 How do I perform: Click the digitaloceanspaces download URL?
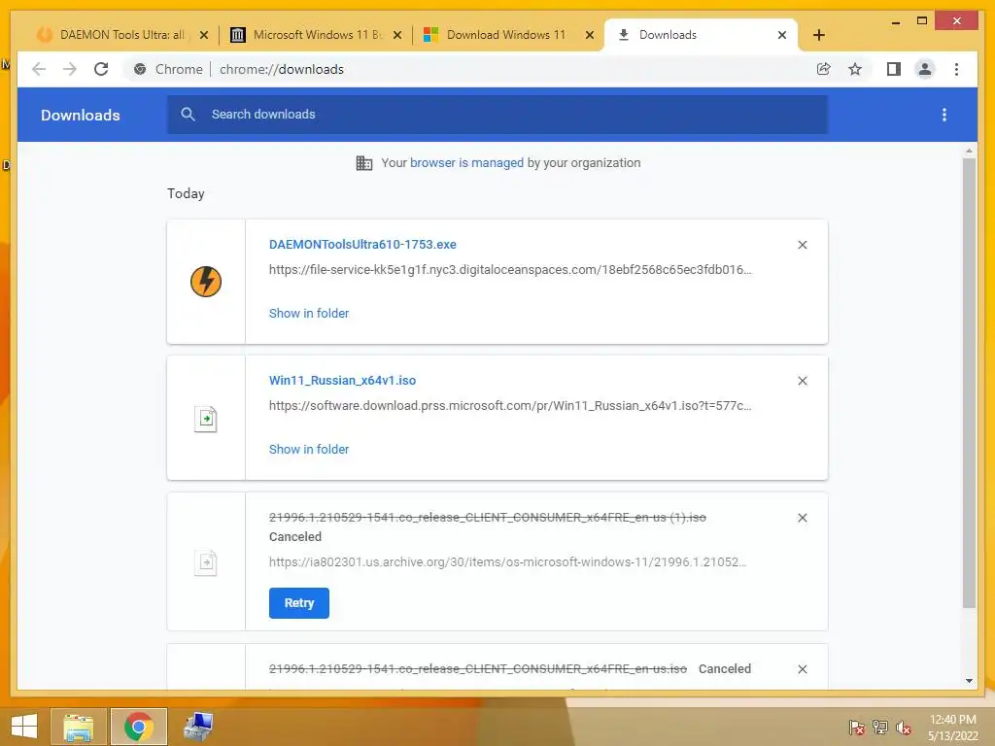(509, 270)
